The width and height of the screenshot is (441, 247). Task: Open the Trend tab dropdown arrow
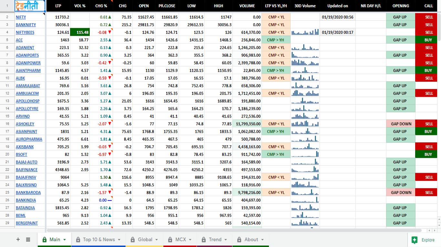point(226,240)
